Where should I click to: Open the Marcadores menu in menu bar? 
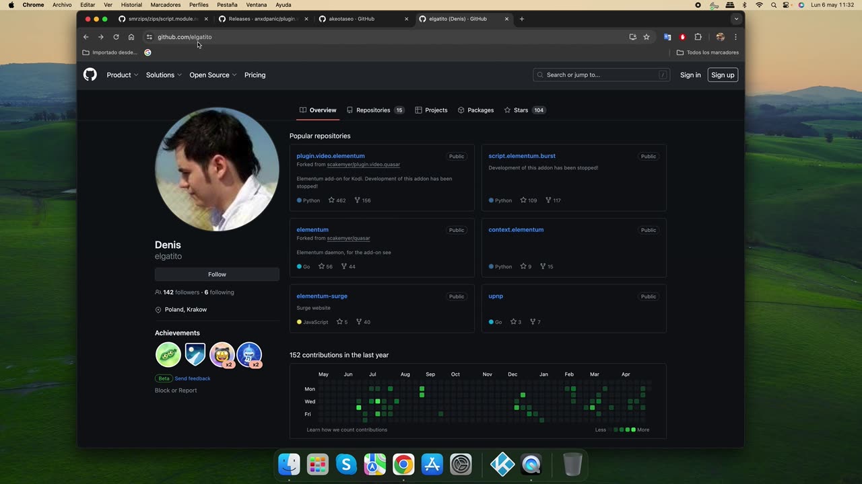click(165, 5)
